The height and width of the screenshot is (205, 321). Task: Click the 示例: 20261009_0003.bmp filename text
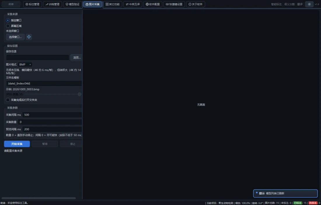click(x=23, y=89)
